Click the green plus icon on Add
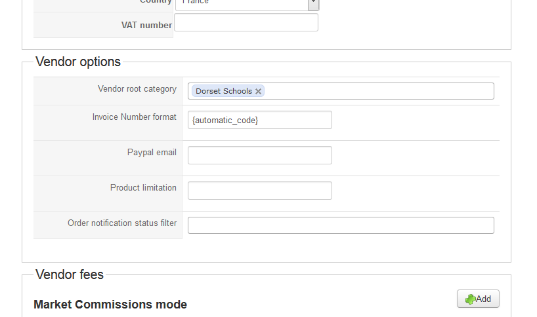This screenshot has height=317, width=537. [470, 299]
